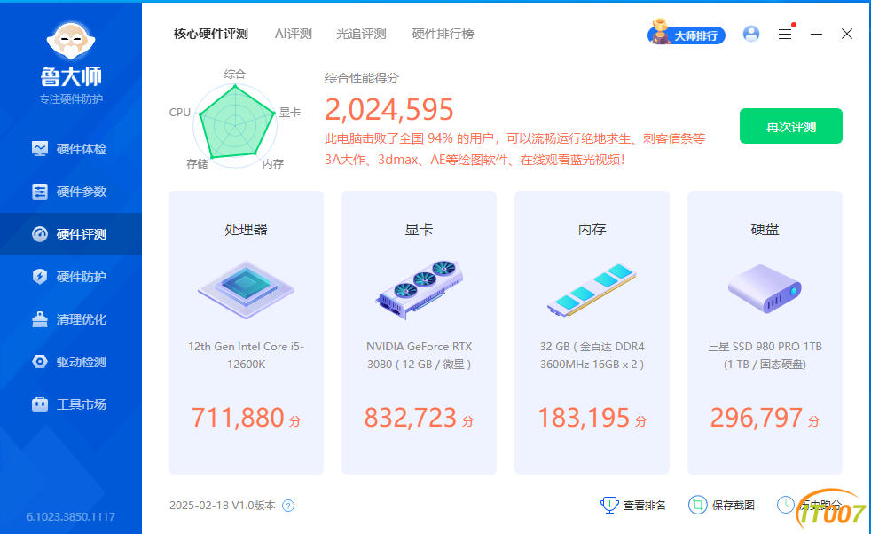Switch to the 硬件排行榜 tab
The width and height of the screenshot is (871, 534).
coord(443,34)
